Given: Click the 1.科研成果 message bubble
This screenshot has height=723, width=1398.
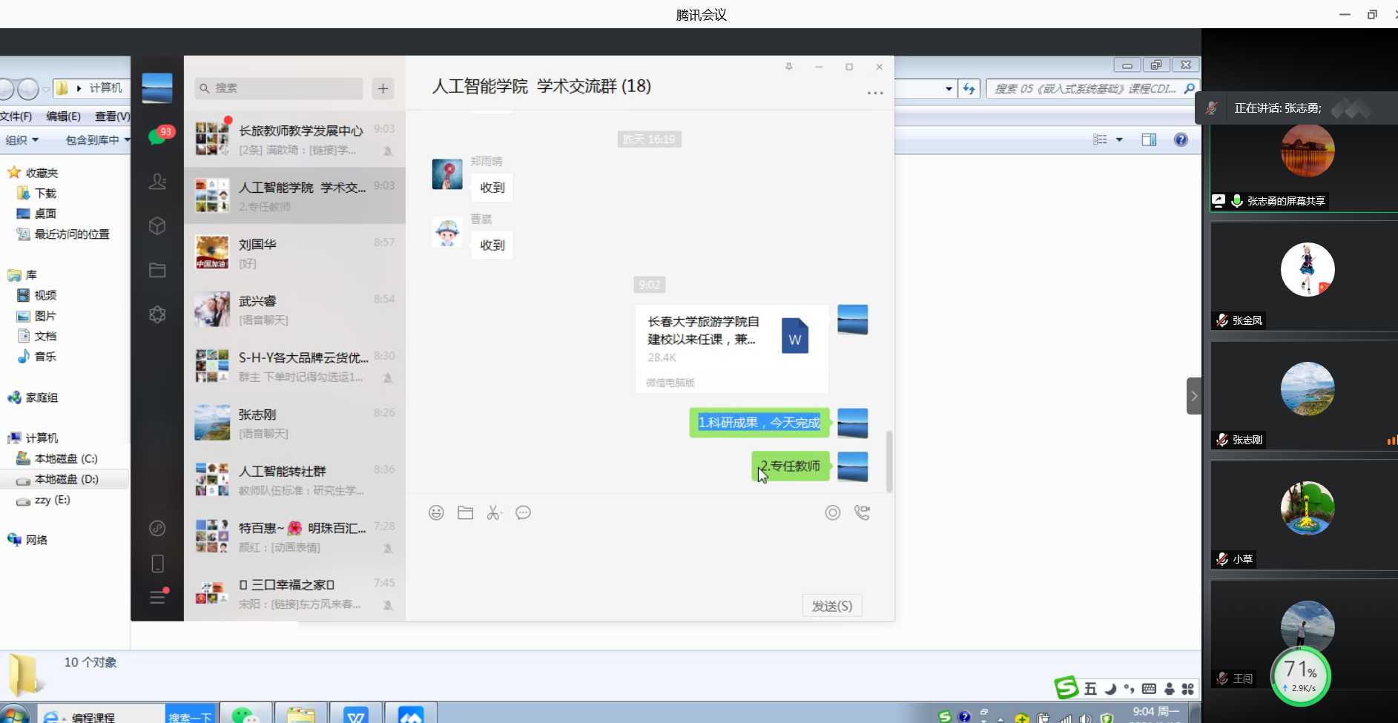Looking at the screenshot, I should 759,423.
